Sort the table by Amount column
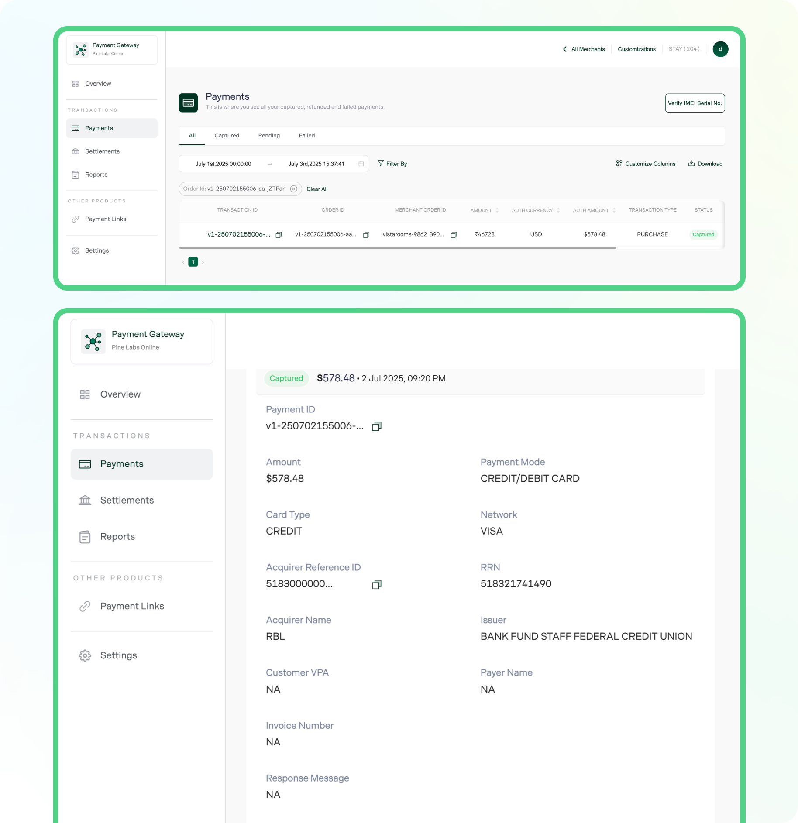798x823 pixels. [x=496, y=210]
